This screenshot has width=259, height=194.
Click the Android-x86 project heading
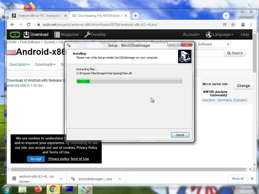click(x=40, y=52)
